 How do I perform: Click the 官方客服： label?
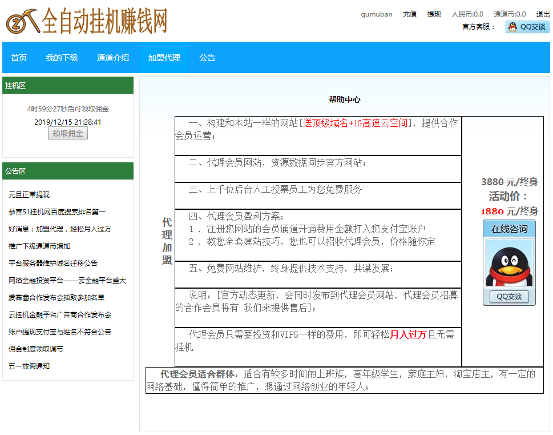[x=479, y=27]
